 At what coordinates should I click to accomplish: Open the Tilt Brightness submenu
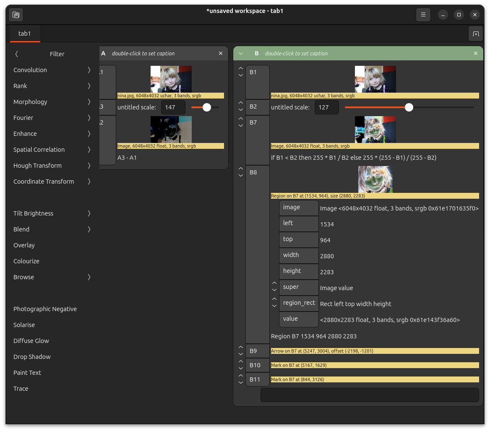52,213
